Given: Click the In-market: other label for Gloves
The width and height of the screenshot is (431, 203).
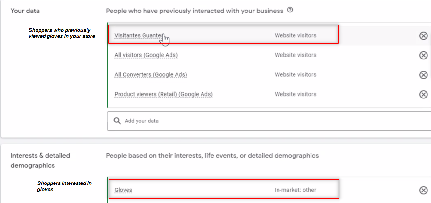Looking at the screenshot, I should coord(295,190).
